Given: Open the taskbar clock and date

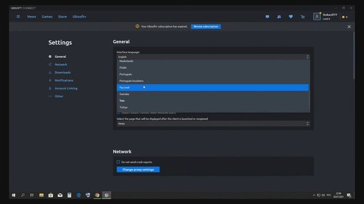Looking at the screenshot, I should click(338, 195).
